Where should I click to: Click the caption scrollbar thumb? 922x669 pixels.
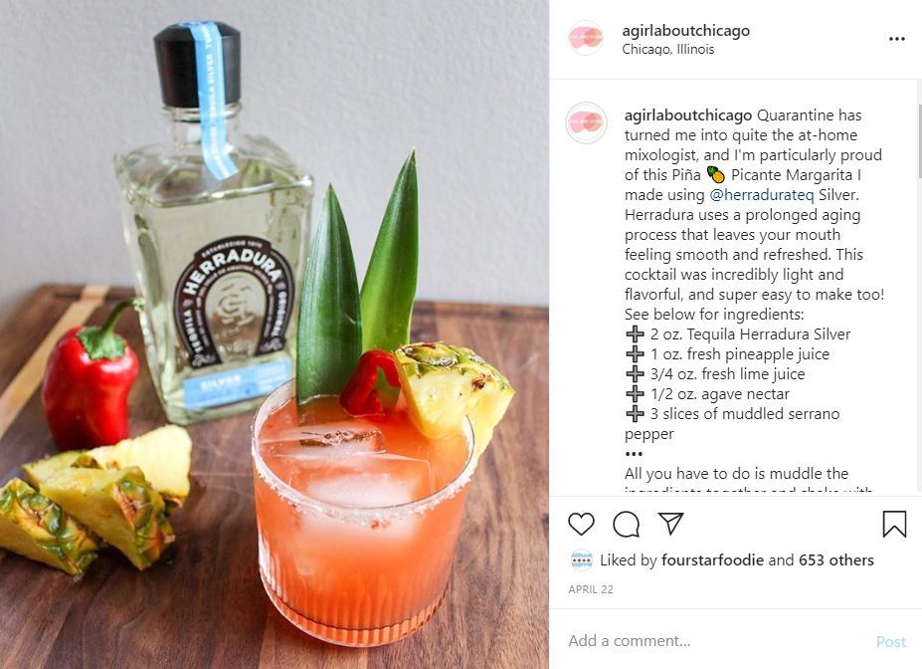(x=919, y=141)
